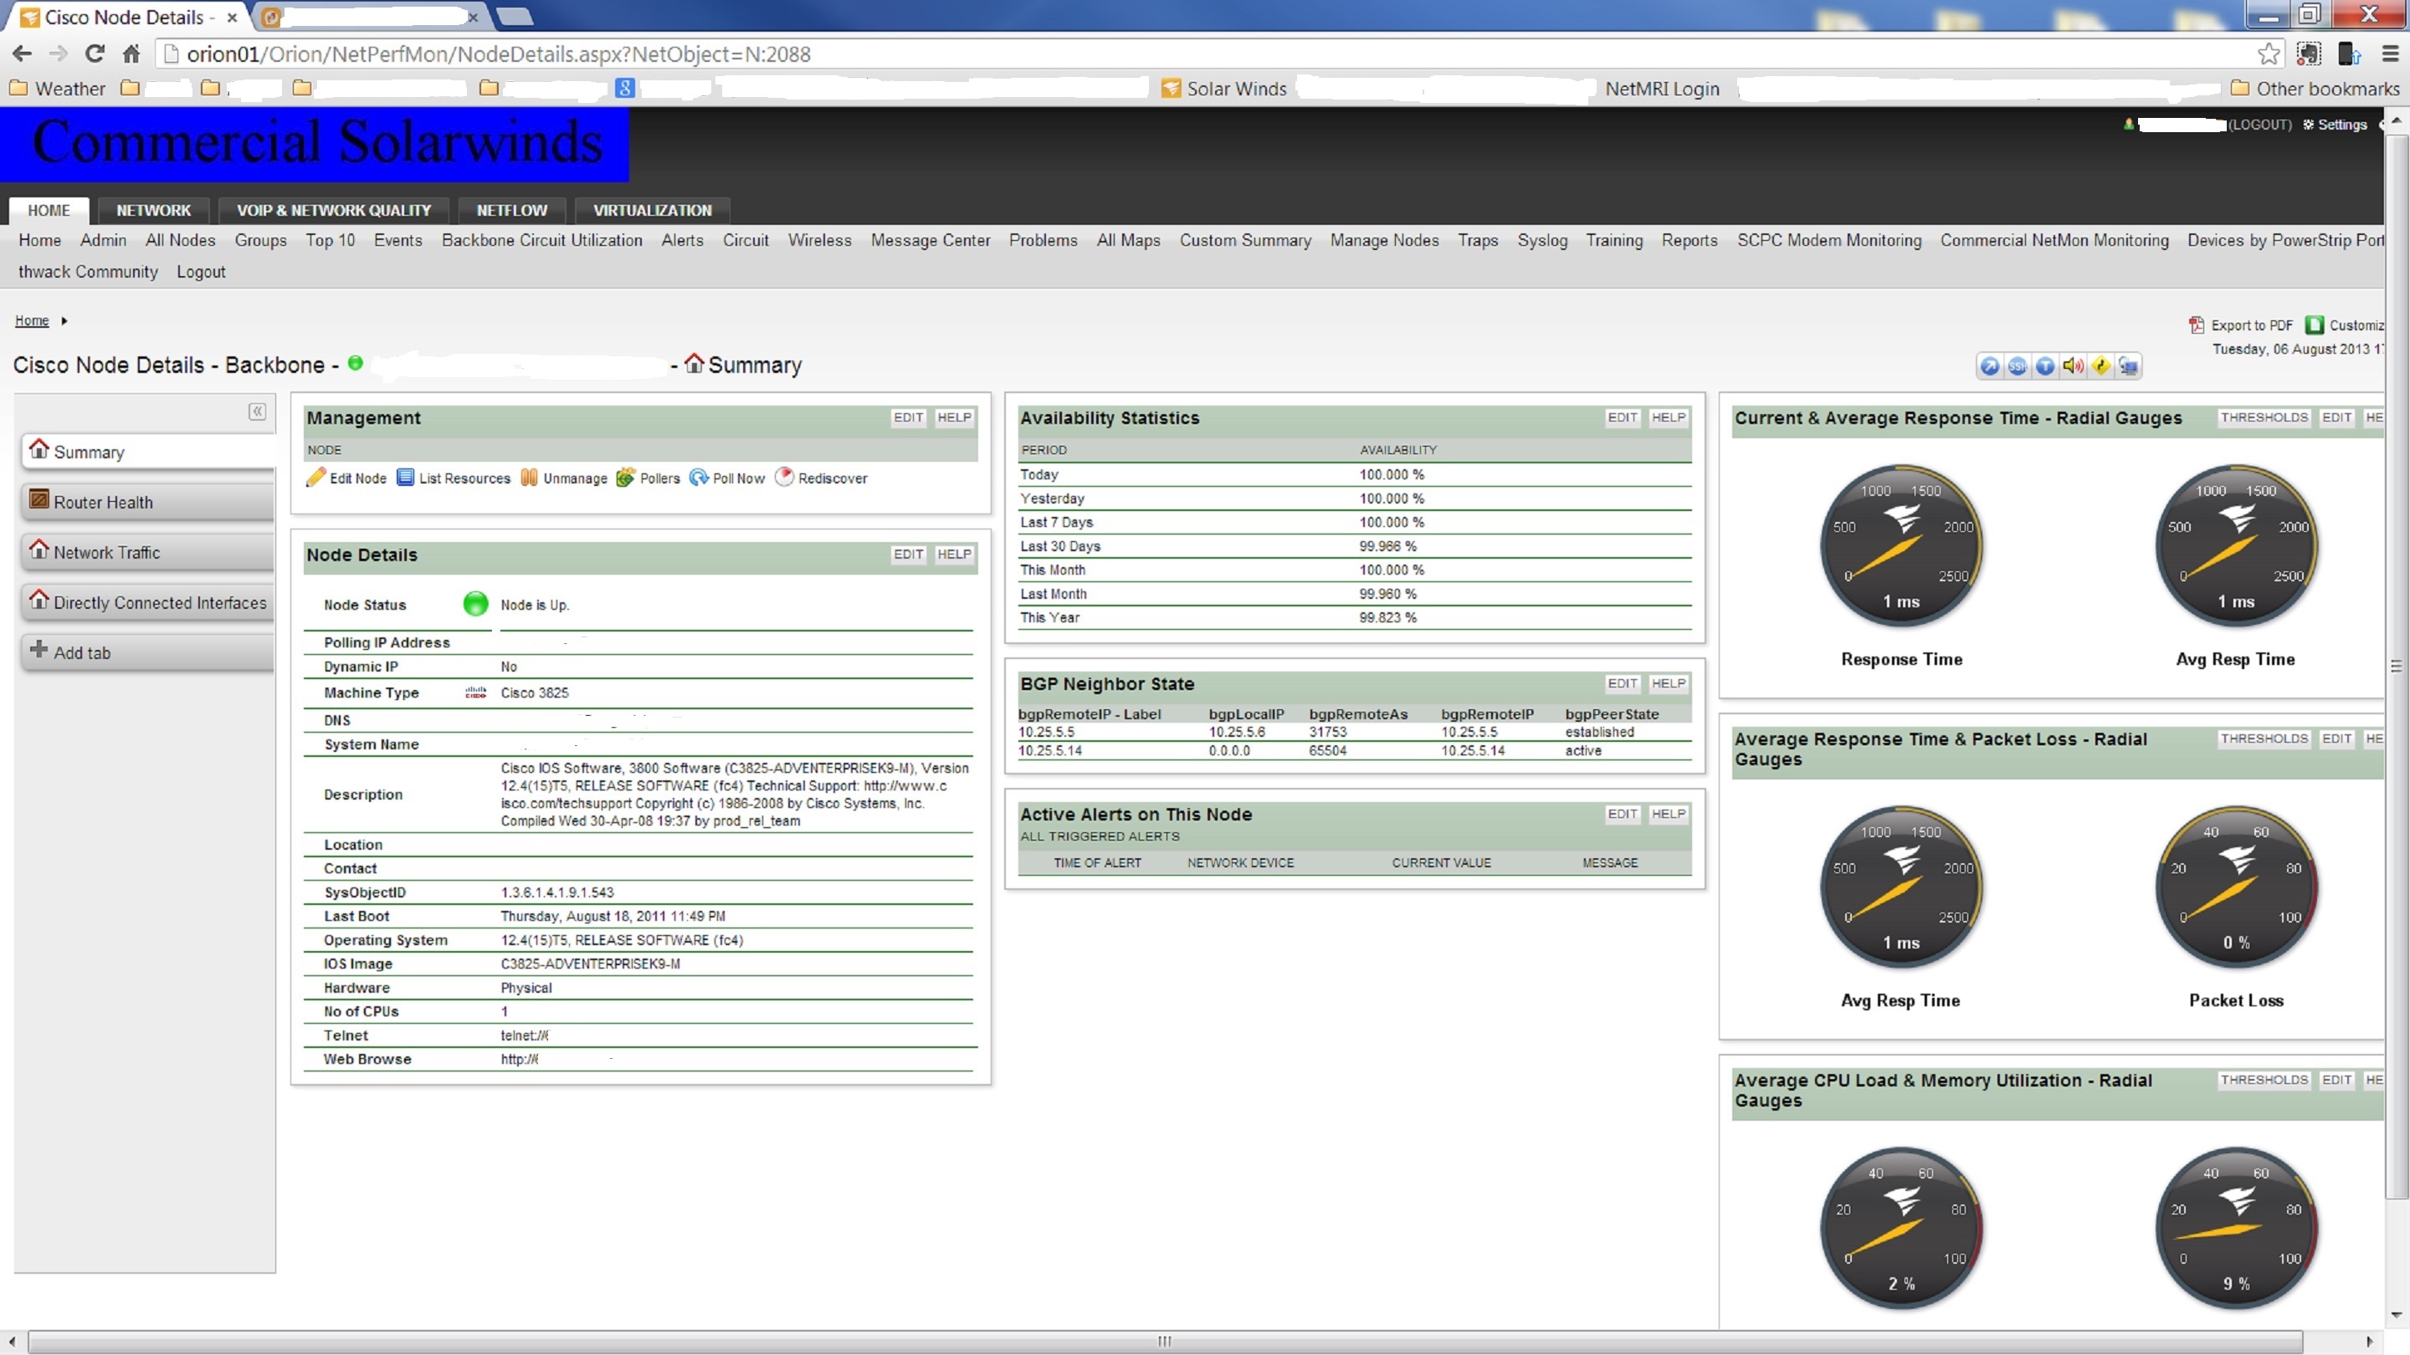Click the speaker ping toolbar icon
Image resolution: width=2410 pixels, height=1355 pixels.
[x=2072, y=366]
